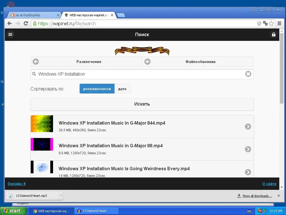The image size is (286, 215).
Task: Close the no at DuckDuckGo tab
Action: pyautogui.click(x=58, y=15)
